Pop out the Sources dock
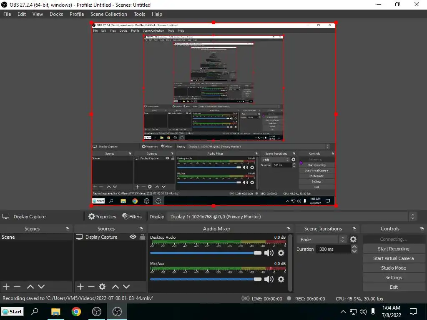427x320 pixels. (x=141, y=229)
